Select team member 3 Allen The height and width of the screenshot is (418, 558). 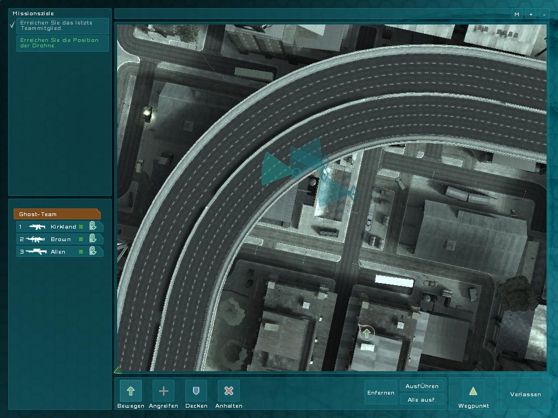tap(60, 251)
